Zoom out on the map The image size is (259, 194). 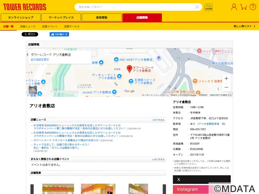pyautogui.click(x=226, y=87)
